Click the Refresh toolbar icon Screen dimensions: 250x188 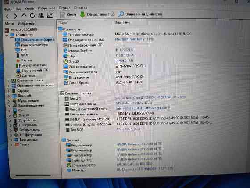33,15
